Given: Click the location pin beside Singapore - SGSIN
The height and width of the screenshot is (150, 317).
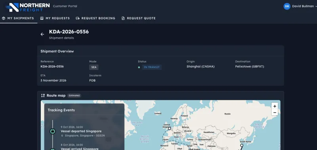Looking at the screenshot, I should pyautogui.click(x=62, y=136).
